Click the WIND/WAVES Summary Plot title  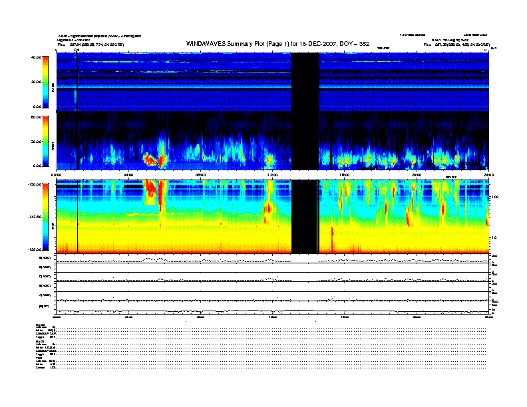(x=277, y=44)
